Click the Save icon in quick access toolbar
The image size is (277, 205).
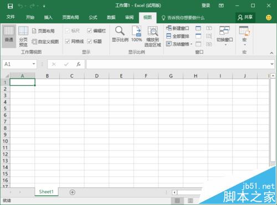pyautogui.click(x=10, y=6)
